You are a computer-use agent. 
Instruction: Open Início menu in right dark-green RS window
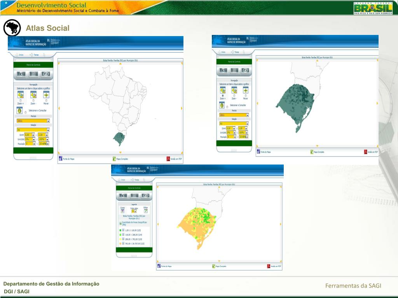click(222, 52)
